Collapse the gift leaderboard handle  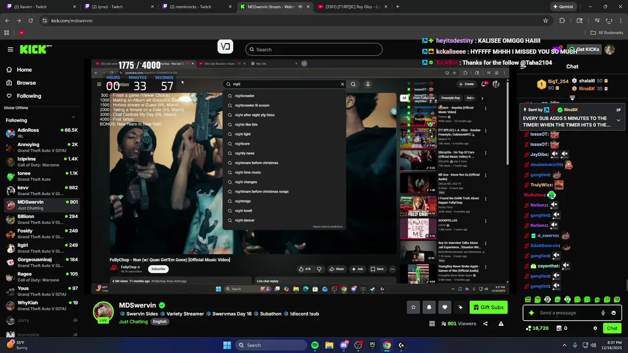tap(572, 98)
